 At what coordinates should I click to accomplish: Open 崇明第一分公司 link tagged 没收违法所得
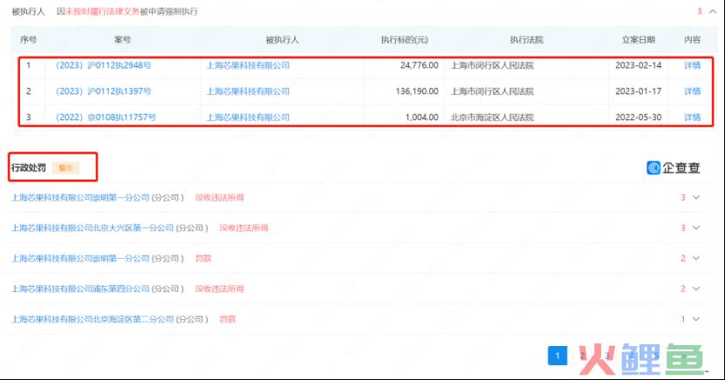[x=80, y=198]
